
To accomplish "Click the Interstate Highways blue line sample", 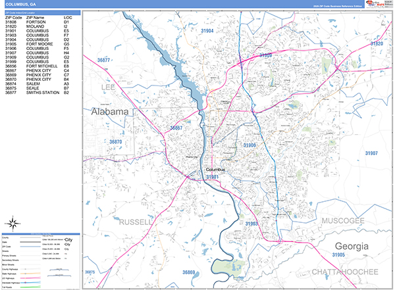I will (x=30, y=283).
